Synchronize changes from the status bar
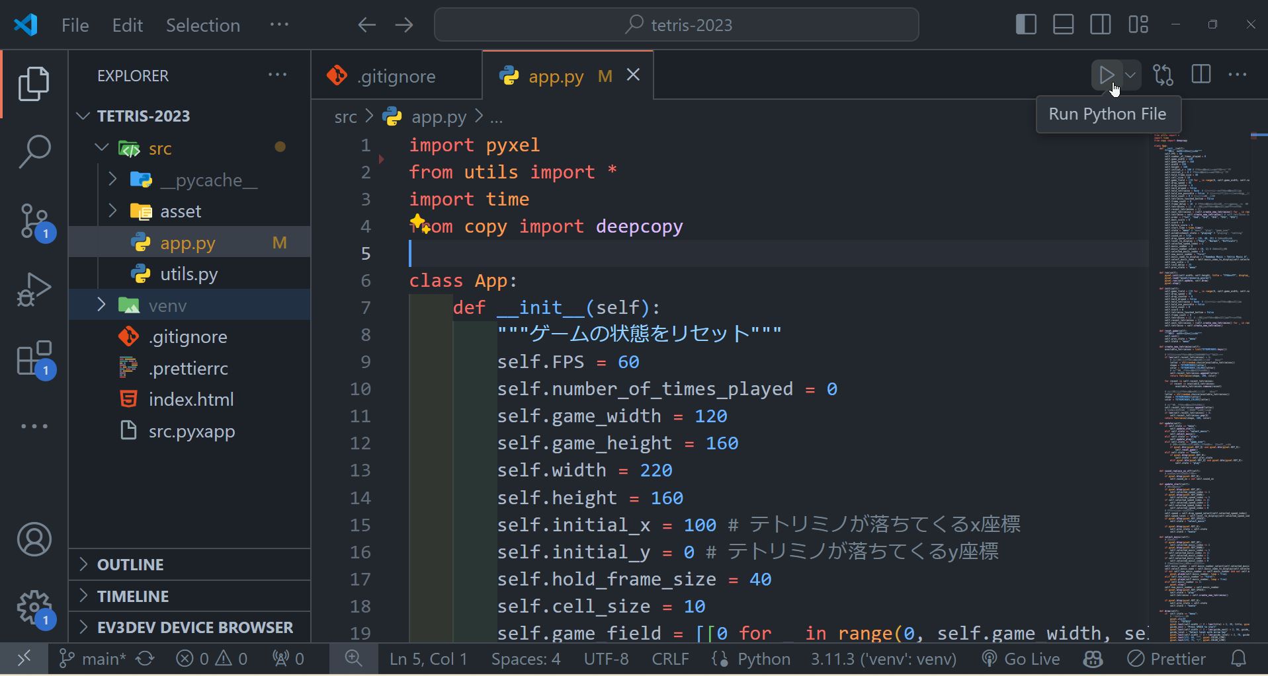 pyautogui.click(x=146, y=659)
